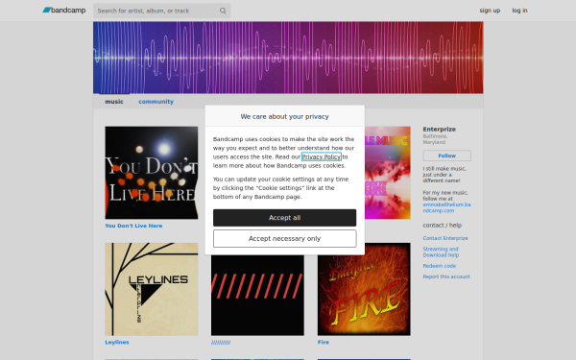Viewport: 576px width, 360px height.
Task: Click the search magnifier icon
Action: click(x=223, y=11)
